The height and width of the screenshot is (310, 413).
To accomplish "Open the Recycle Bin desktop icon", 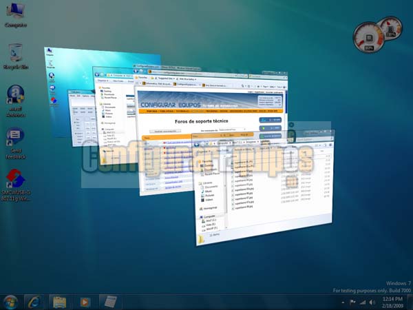I will [16, 56].
